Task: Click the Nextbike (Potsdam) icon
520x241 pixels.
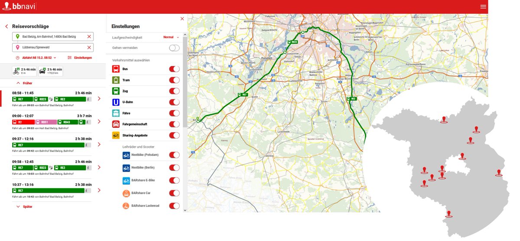Action: pos(126,155)
